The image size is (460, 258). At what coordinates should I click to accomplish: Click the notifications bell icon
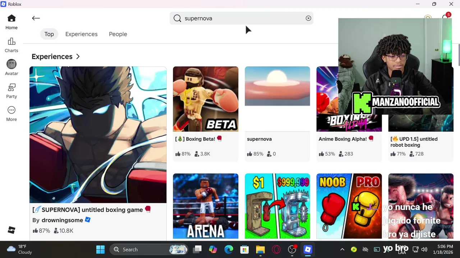pyautogui.click(x=446, y=17)
